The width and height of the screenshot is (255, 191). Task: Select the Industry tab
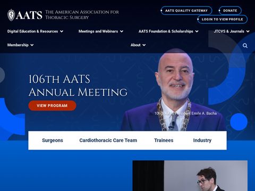(202, 140)
